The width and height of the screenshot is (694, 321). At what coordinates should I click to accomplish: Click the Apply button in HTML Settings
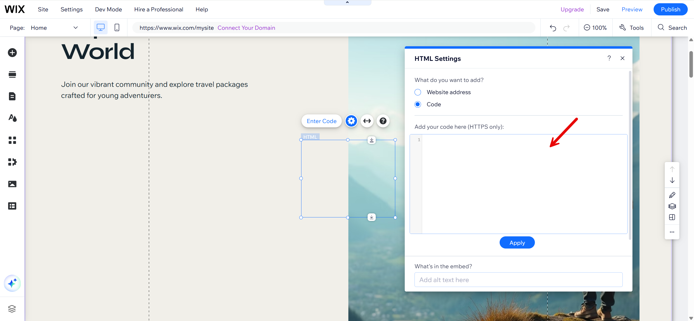[517, 242]
